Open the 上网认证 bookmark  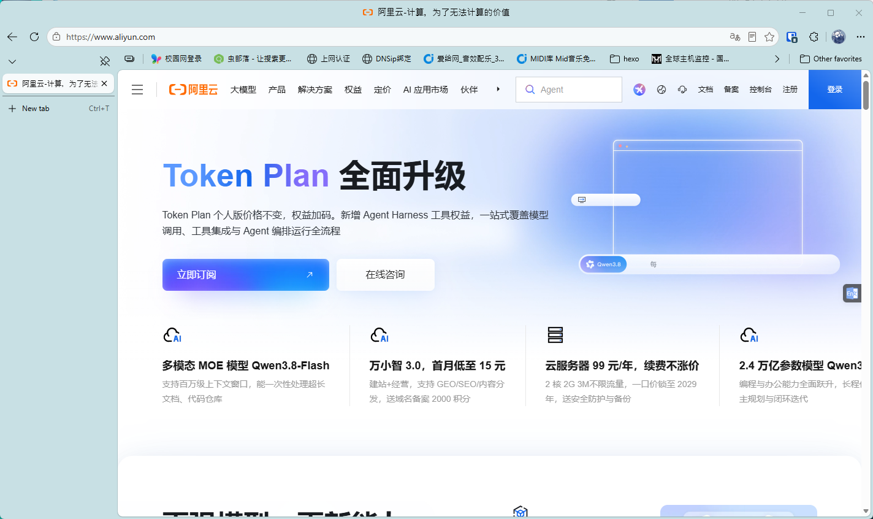tap(329, 59)
